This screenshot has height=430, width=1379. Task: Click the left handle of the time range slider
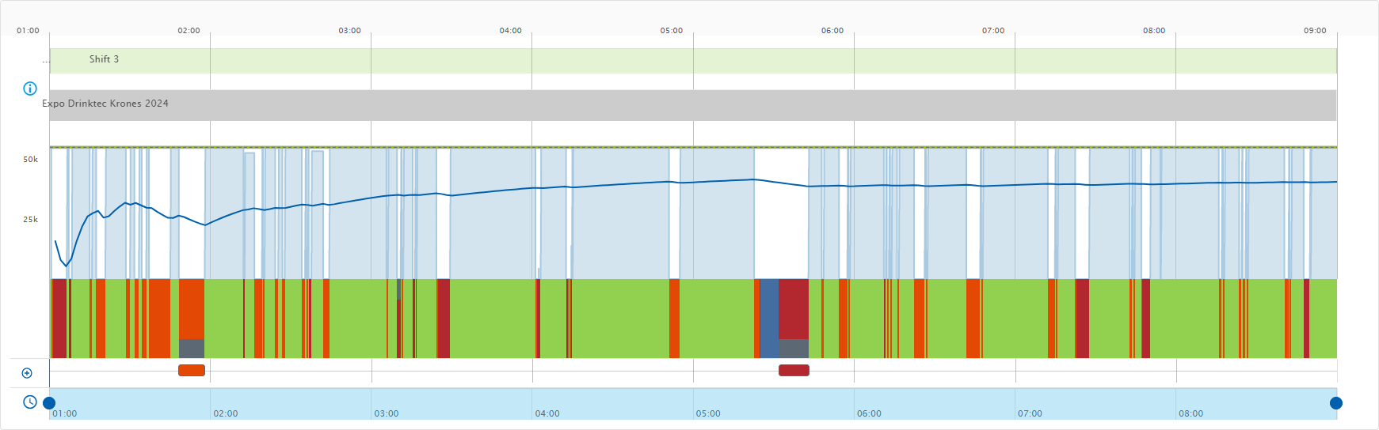point(49,403)
